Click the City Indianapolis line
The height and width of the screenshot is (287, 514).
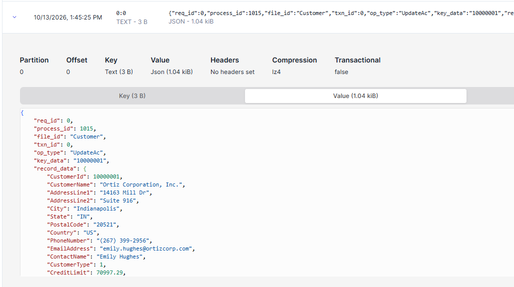pos(84,208)
